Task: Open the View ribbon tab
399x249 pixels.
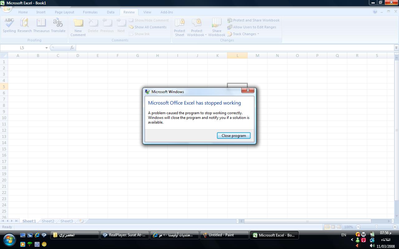Action: (x=147, y=12)
